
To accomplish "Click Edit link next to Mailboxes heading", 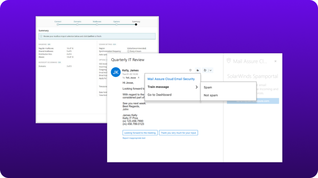I will pos(49,44).
